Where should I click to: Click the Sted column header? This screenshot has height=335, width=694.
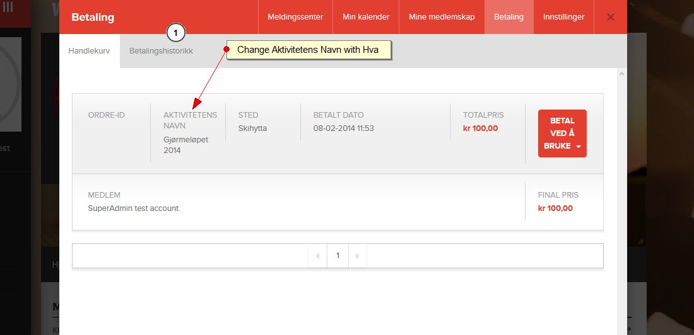(249, 115)
